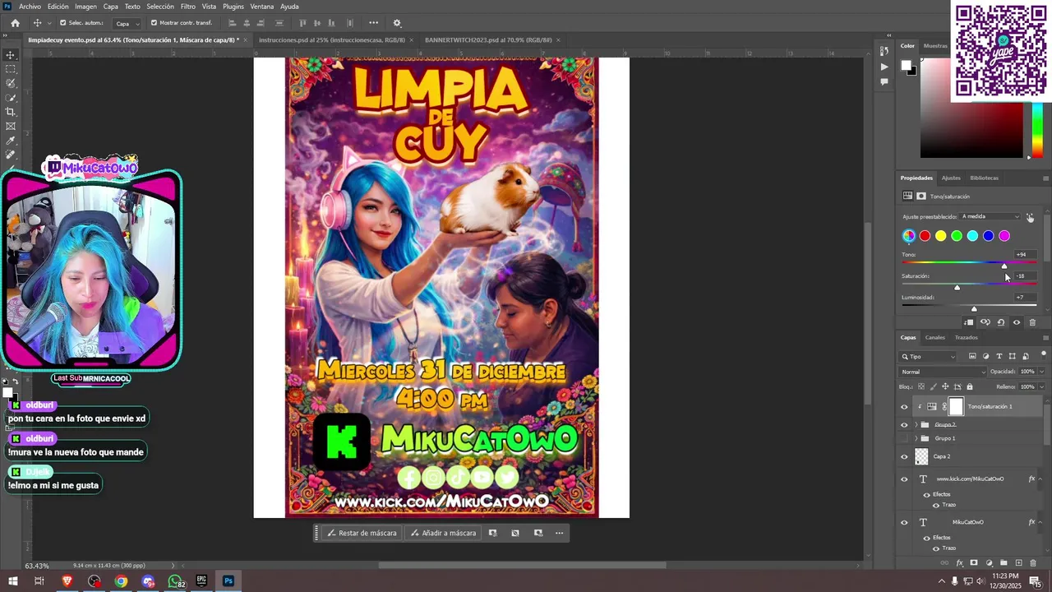Open more alignment options (three dots)

373,23
